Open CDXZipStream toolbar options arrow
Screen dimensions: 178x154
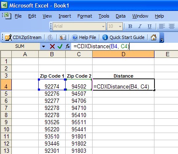pos(162,38)
